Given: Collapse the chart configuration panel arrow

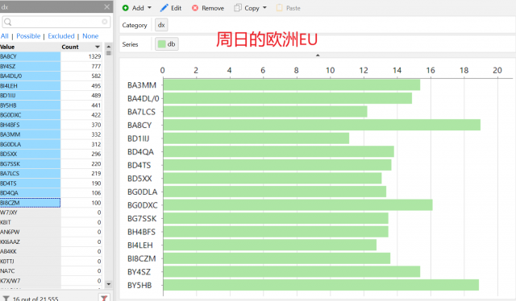Looking at the screenshot, I should point(318,56).
